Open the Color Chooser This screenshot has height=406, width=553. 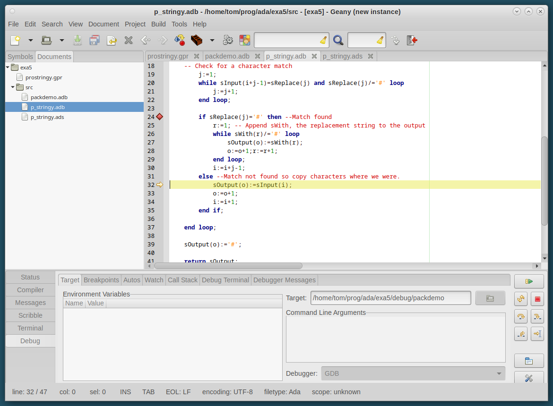click(x=245, y=40)
